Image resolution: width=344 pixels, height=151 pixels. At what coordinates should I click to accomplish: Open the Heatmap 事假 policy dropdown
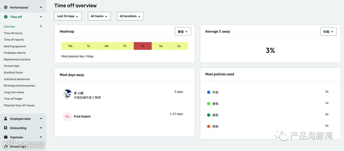click(183, 32)
